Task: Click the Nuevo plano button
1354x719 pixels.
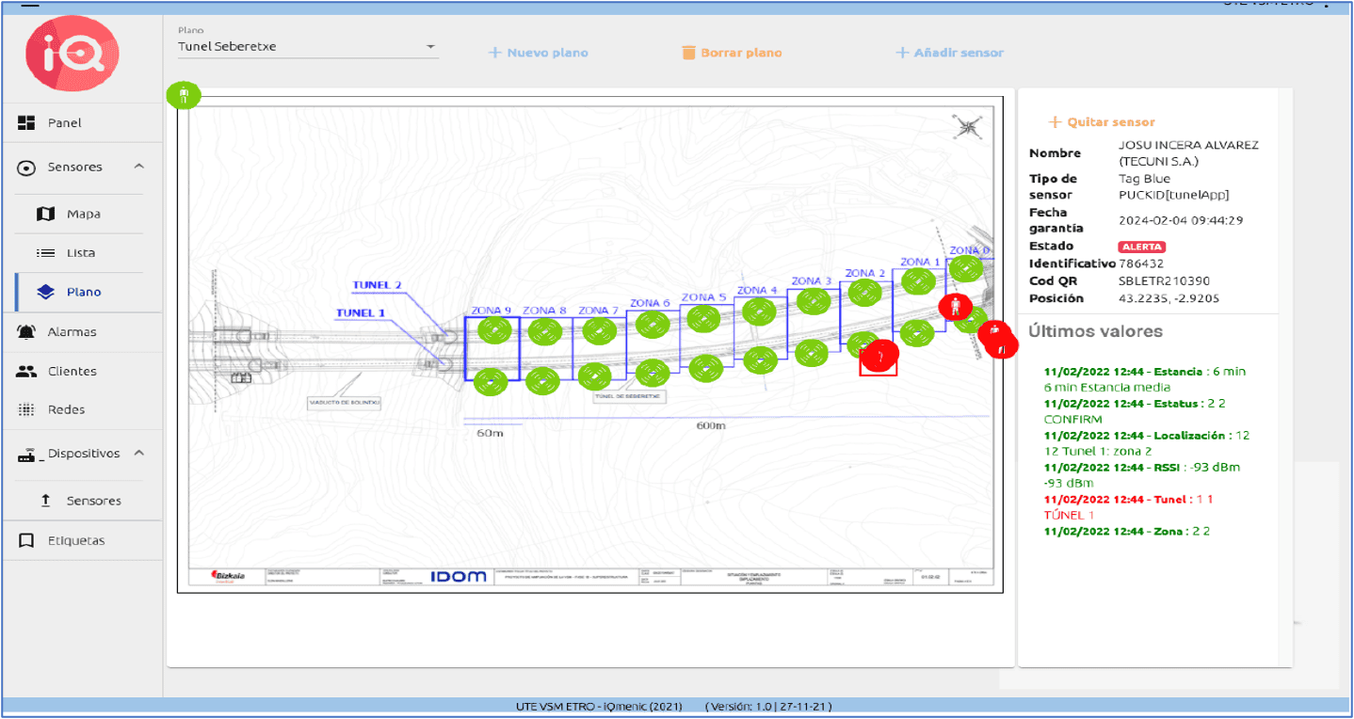Action: pos(538,53)
